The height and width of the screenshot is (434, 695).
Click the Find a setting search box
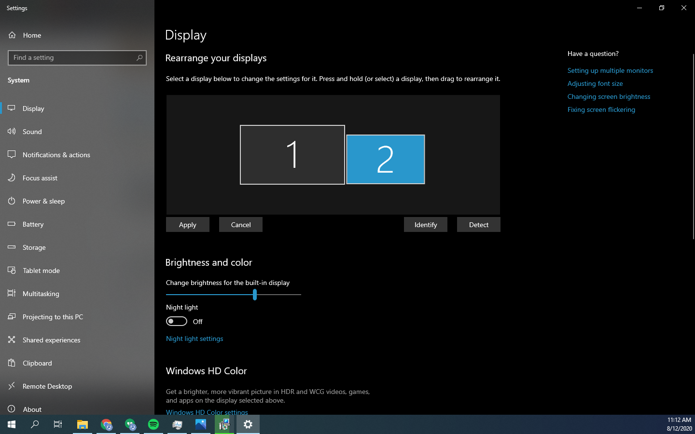[x=72, y=58]
